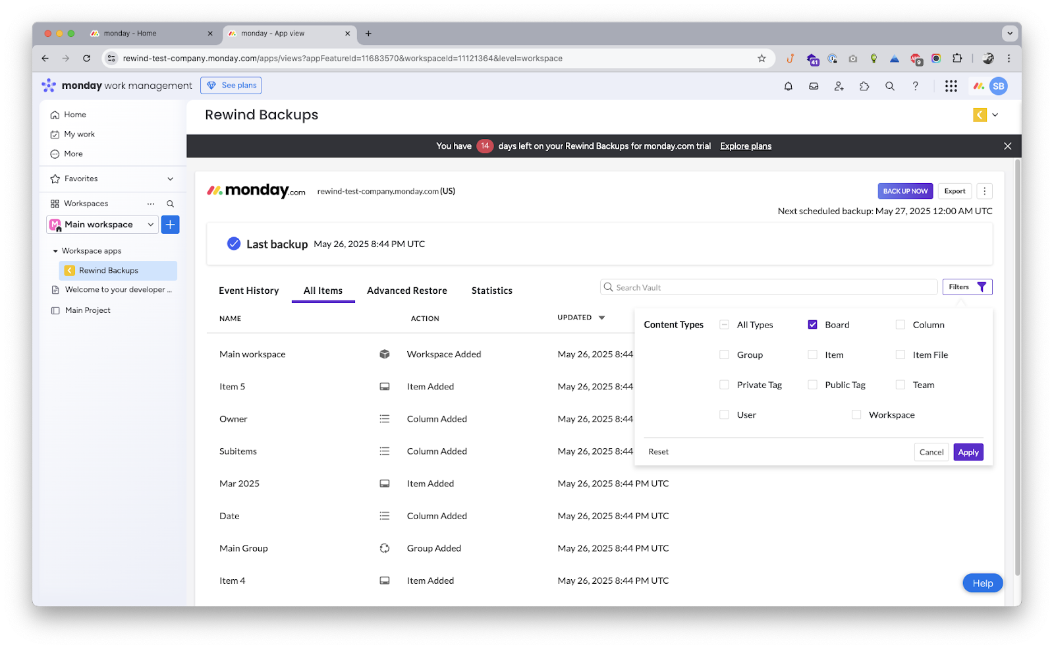Open the notifications bell
This screenshot has width=1054, height=649.
[788, 86]
